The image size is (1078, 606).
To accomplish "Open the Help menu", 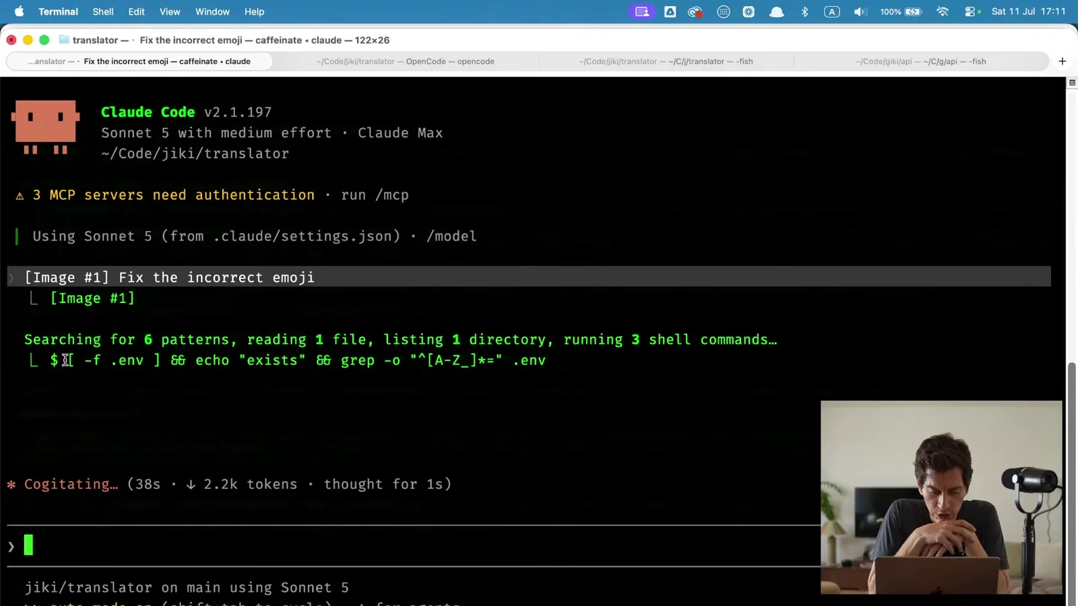I will [x=254, y=11].
